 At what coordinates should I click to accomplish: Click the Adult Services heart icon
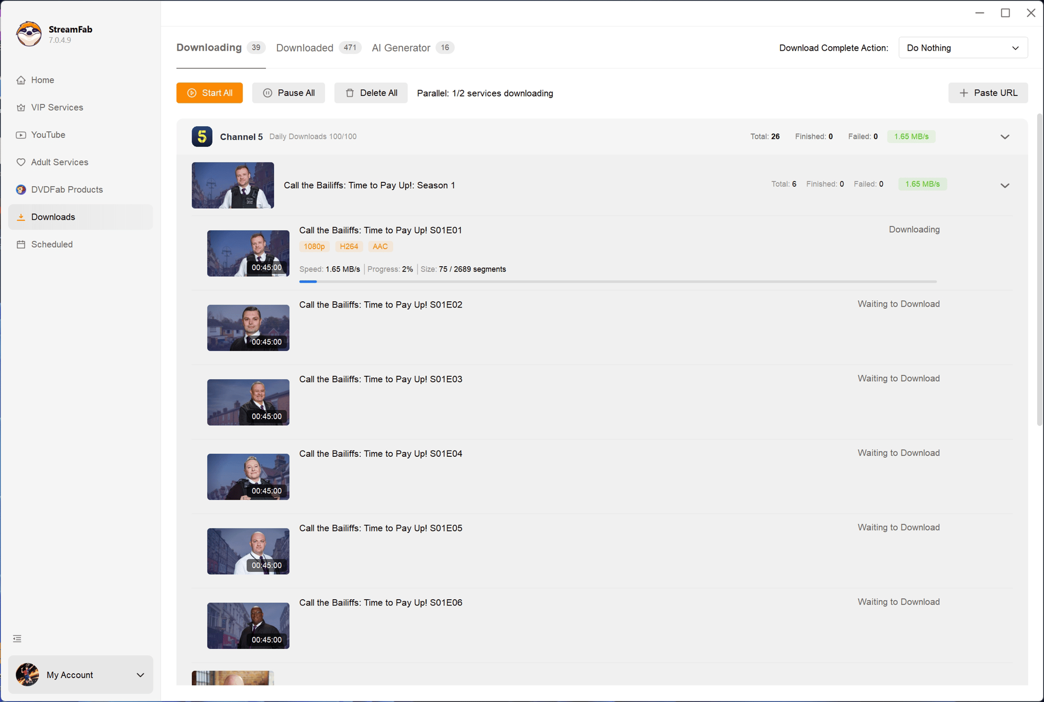tap(20, 162)
